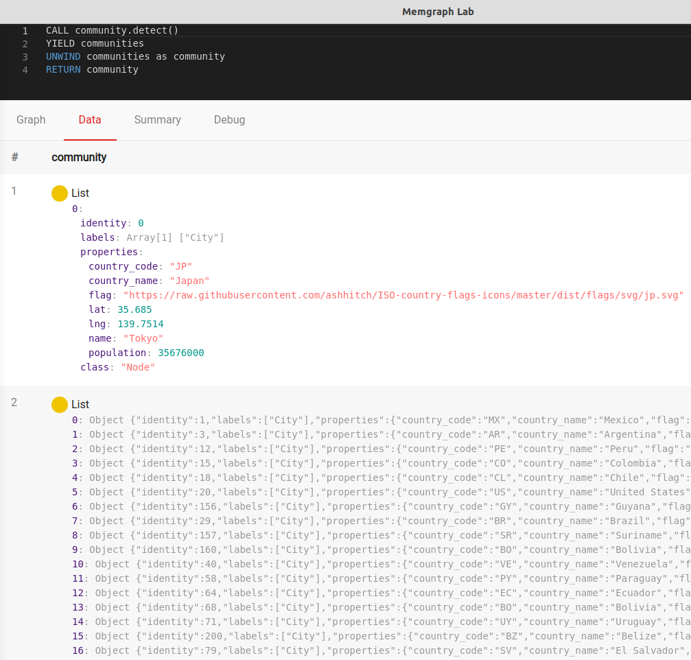The height and width of the screenshot is (660, 691).
Task: Click result row number 1
Action: (x=14, y=191)
